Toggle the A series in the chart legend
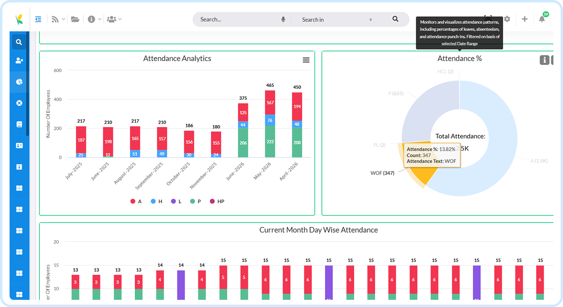The image size is (563, 307). pos(136,201)
